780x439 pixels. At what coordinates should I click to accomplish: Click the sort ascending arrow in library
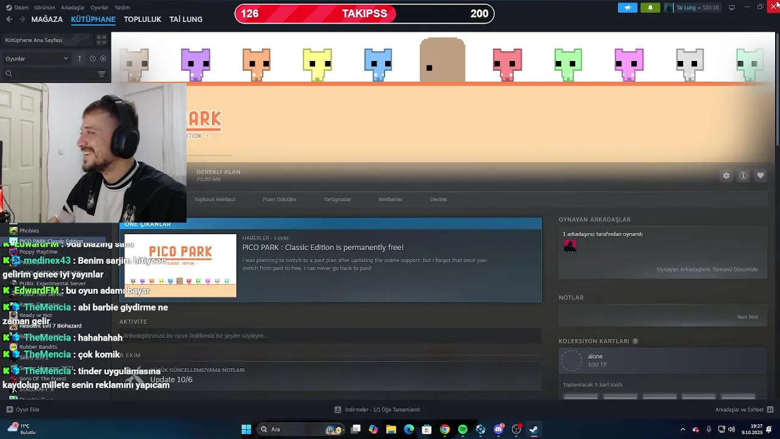79,59
